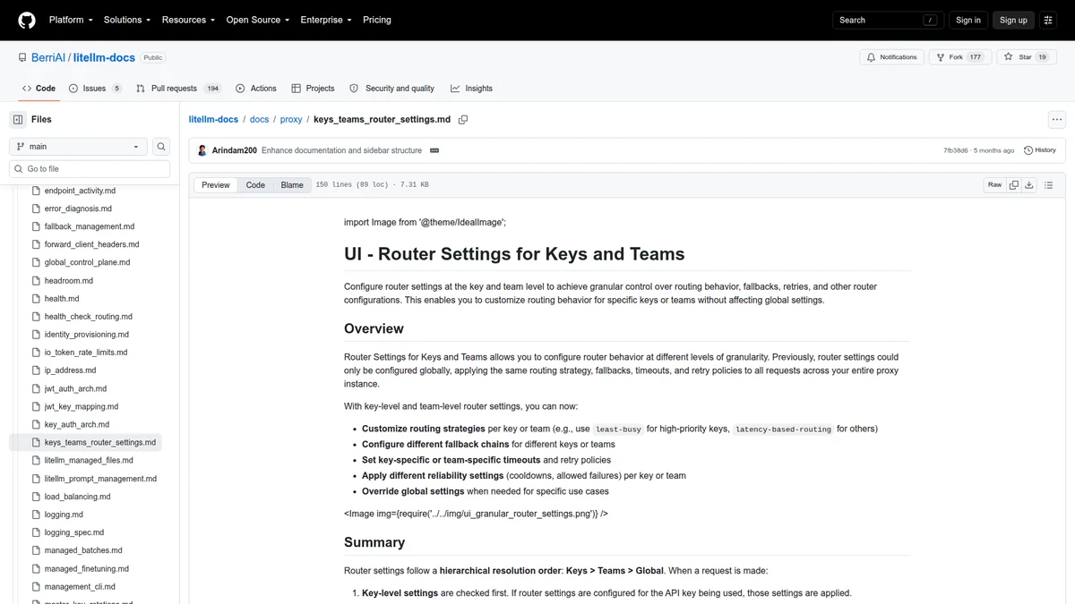Image resolution: width=1075 pixels, height=604 pixels.
Task: Click the litellm-docs breadcrumb link
Action: [213, 119]
